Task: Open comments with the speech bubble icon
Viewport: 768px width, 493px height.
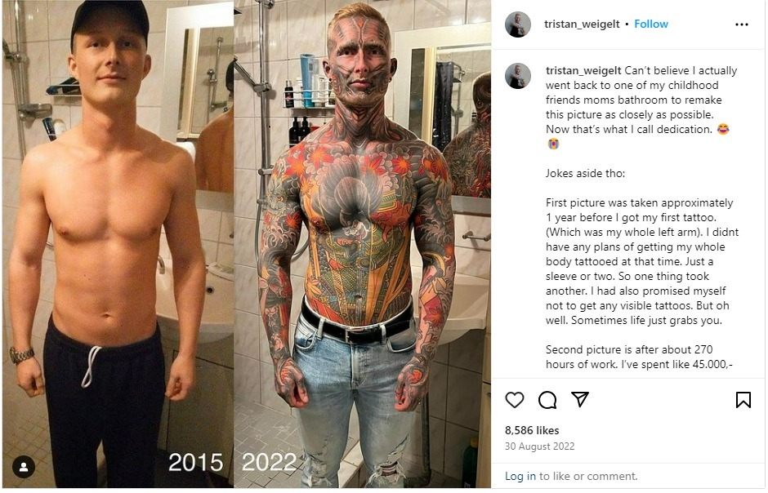Action: (x=547, y=400)
